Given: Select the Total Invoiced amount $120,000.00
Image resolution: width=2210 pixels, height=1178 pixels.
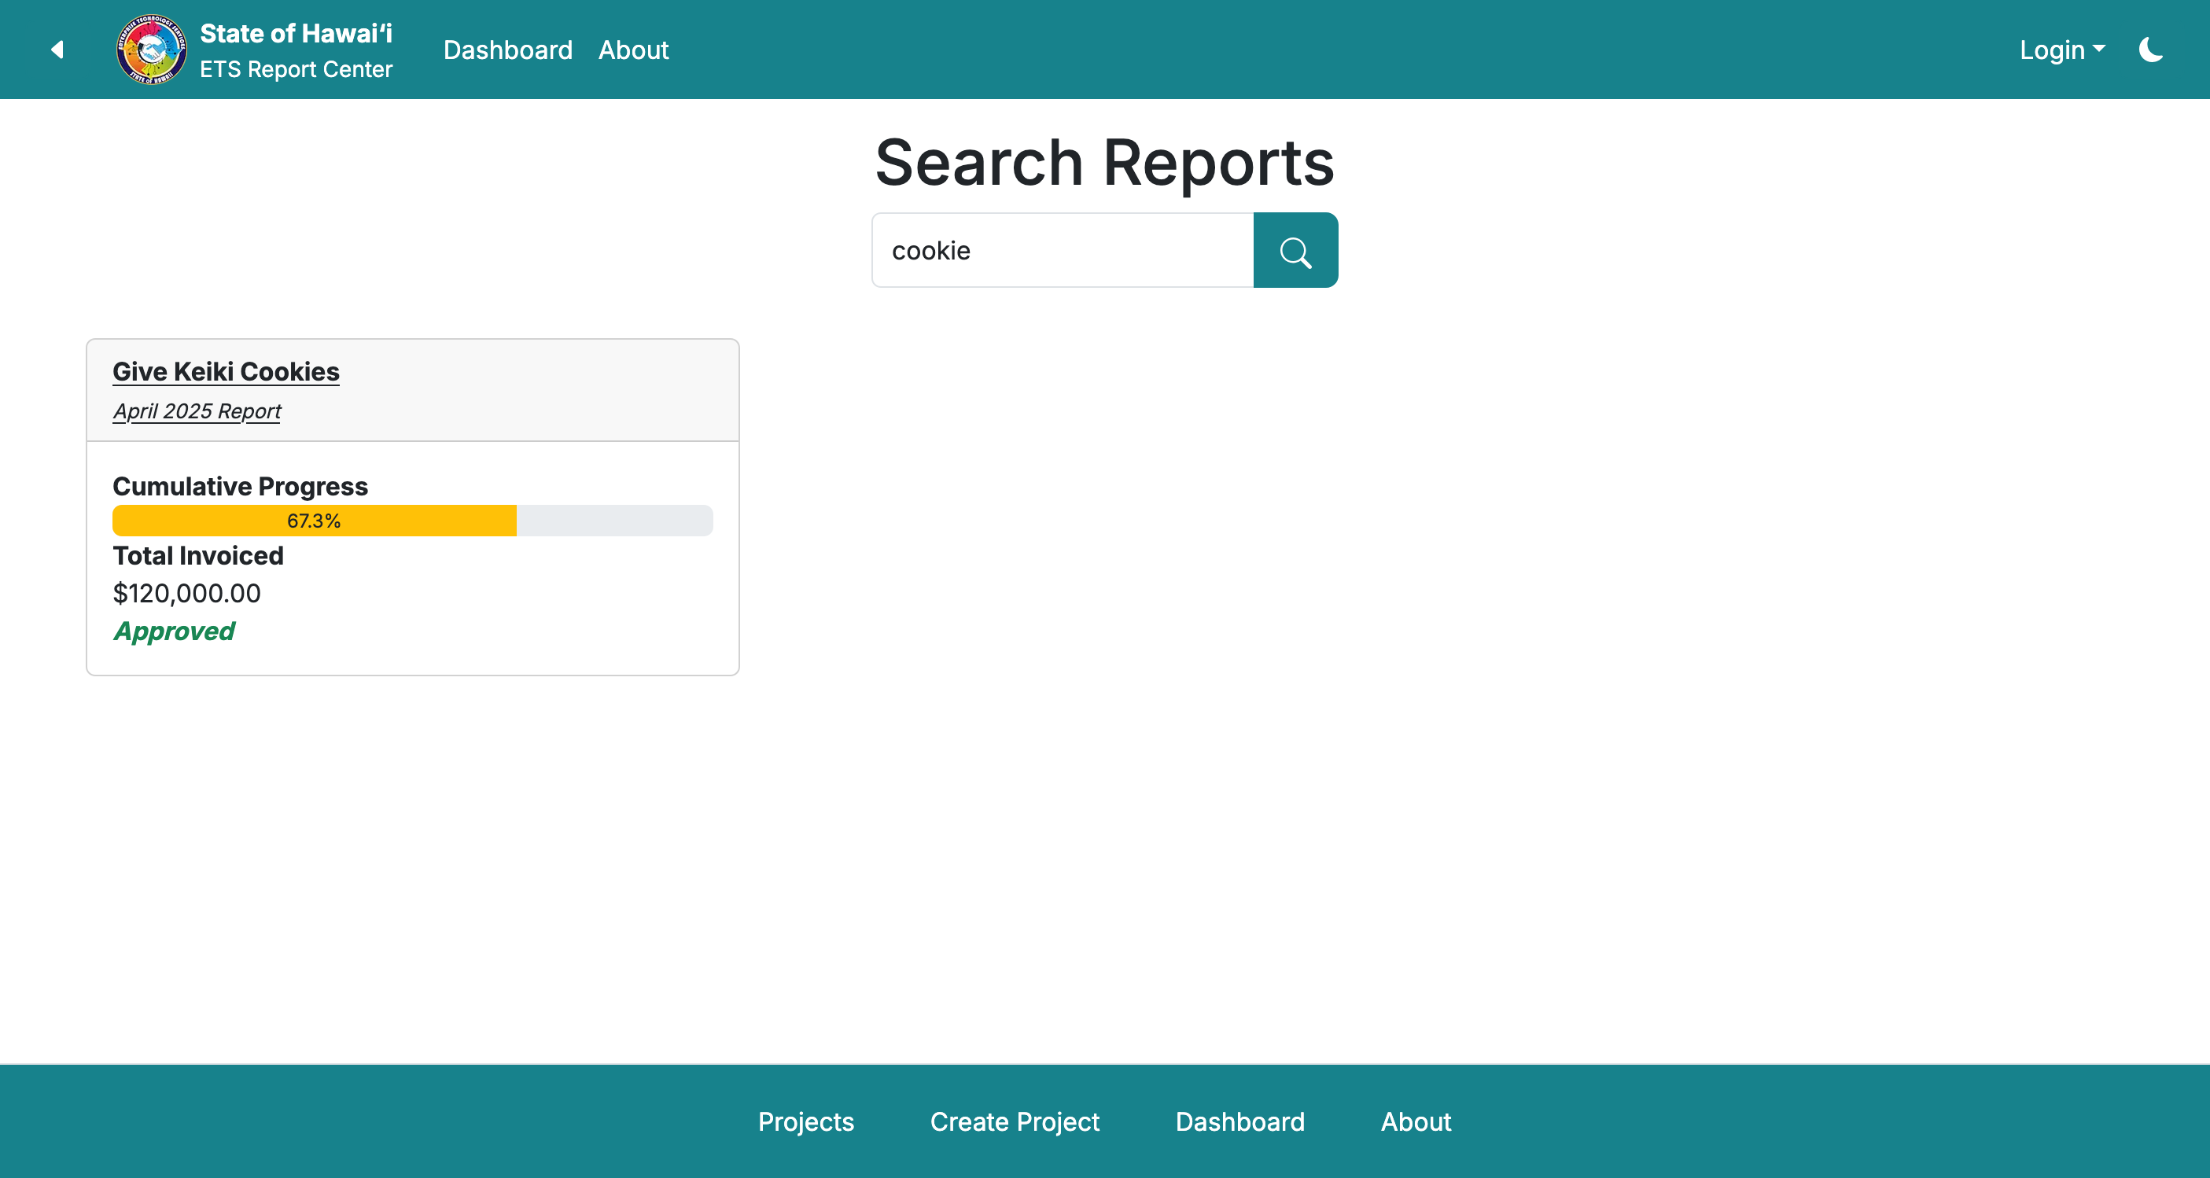Looking at the screenshot, I should (186, 593).
